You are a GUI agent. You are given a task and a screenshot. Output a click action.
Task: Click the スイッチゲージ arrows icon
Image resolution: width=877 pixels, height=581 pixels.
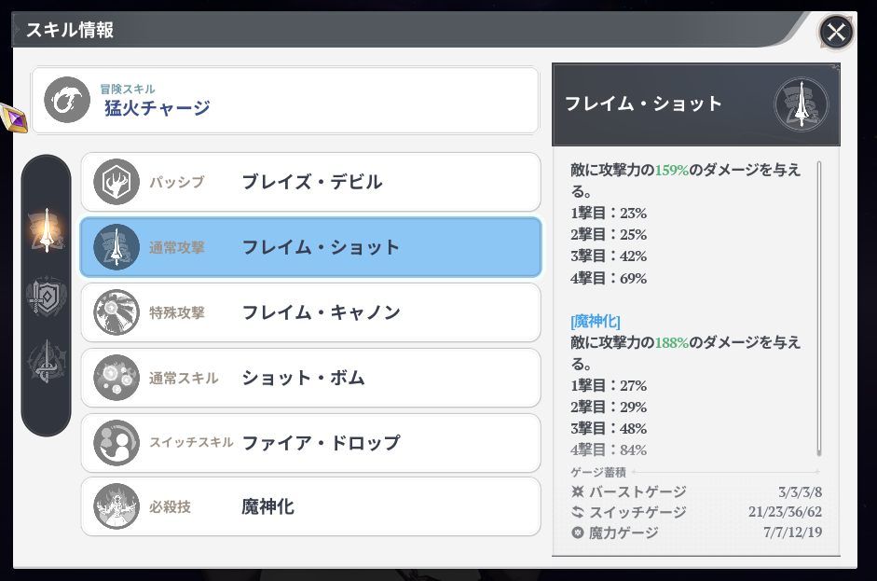pyautogui.click(x=579, y=512)
